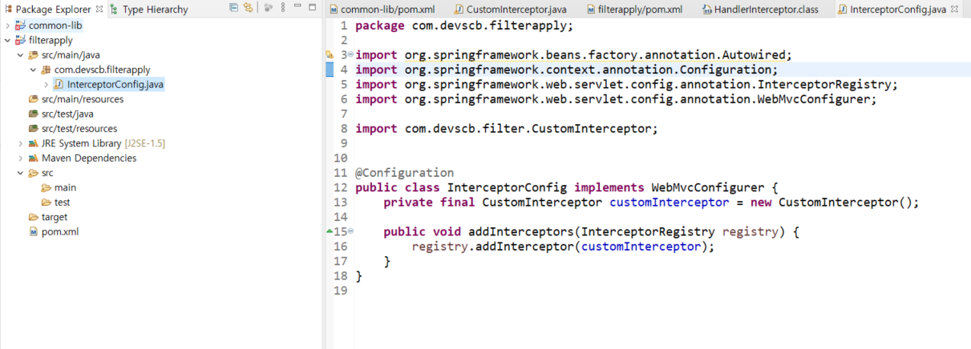Collapse the method fold on line 15
This screenshot has width=971, height=349.
[350, 230]
